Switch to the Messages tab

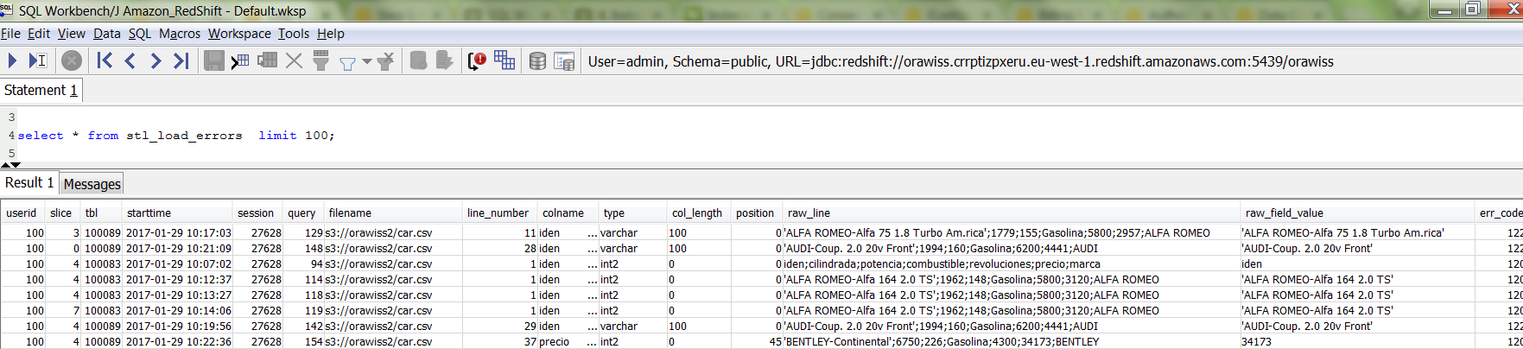(92, 184)
